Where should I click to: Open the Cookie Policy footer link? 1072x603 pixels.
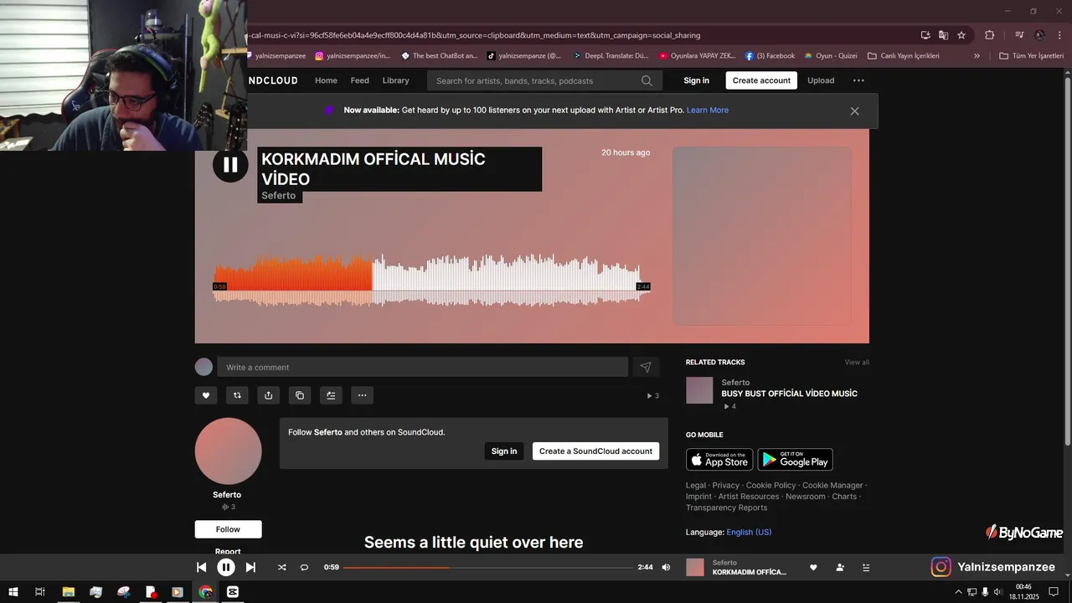pos(770,485)
